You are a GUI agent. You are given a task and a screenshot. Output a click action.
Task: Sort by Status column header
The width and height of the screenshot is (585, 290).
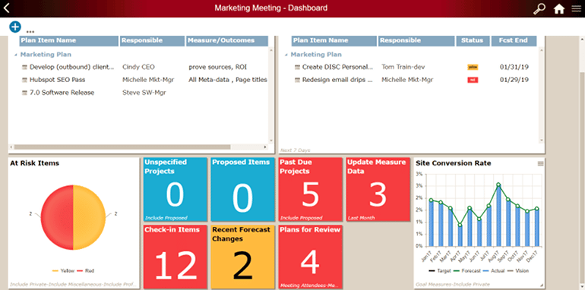[x=473, y=41]
